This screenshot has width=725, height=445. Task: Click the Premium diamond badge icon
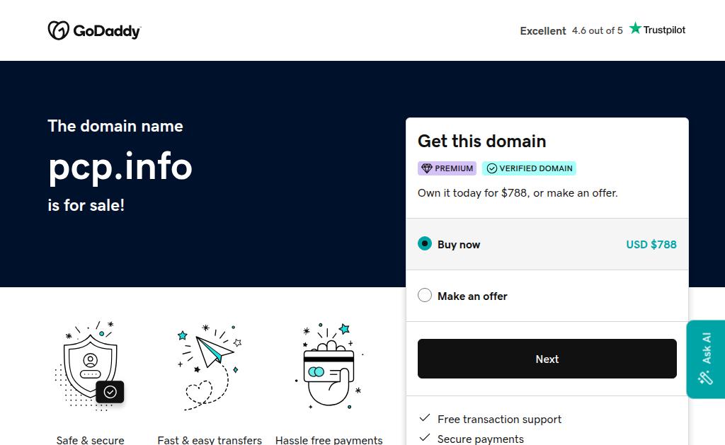pos(426,168)
